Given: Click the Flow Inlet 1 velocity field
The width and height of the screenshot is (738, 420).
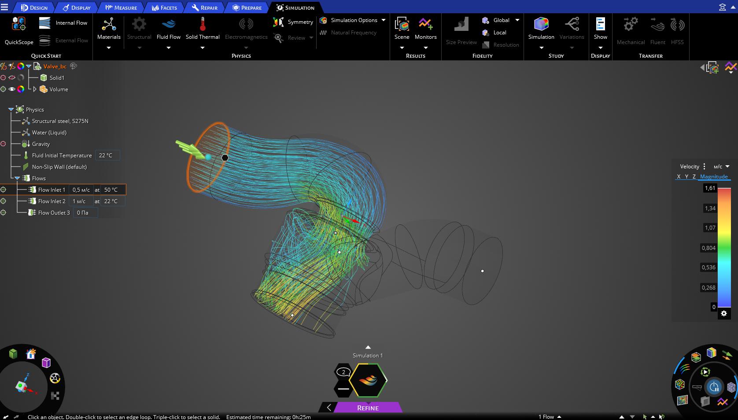Looking at the screenshot, I should point(81,190).
